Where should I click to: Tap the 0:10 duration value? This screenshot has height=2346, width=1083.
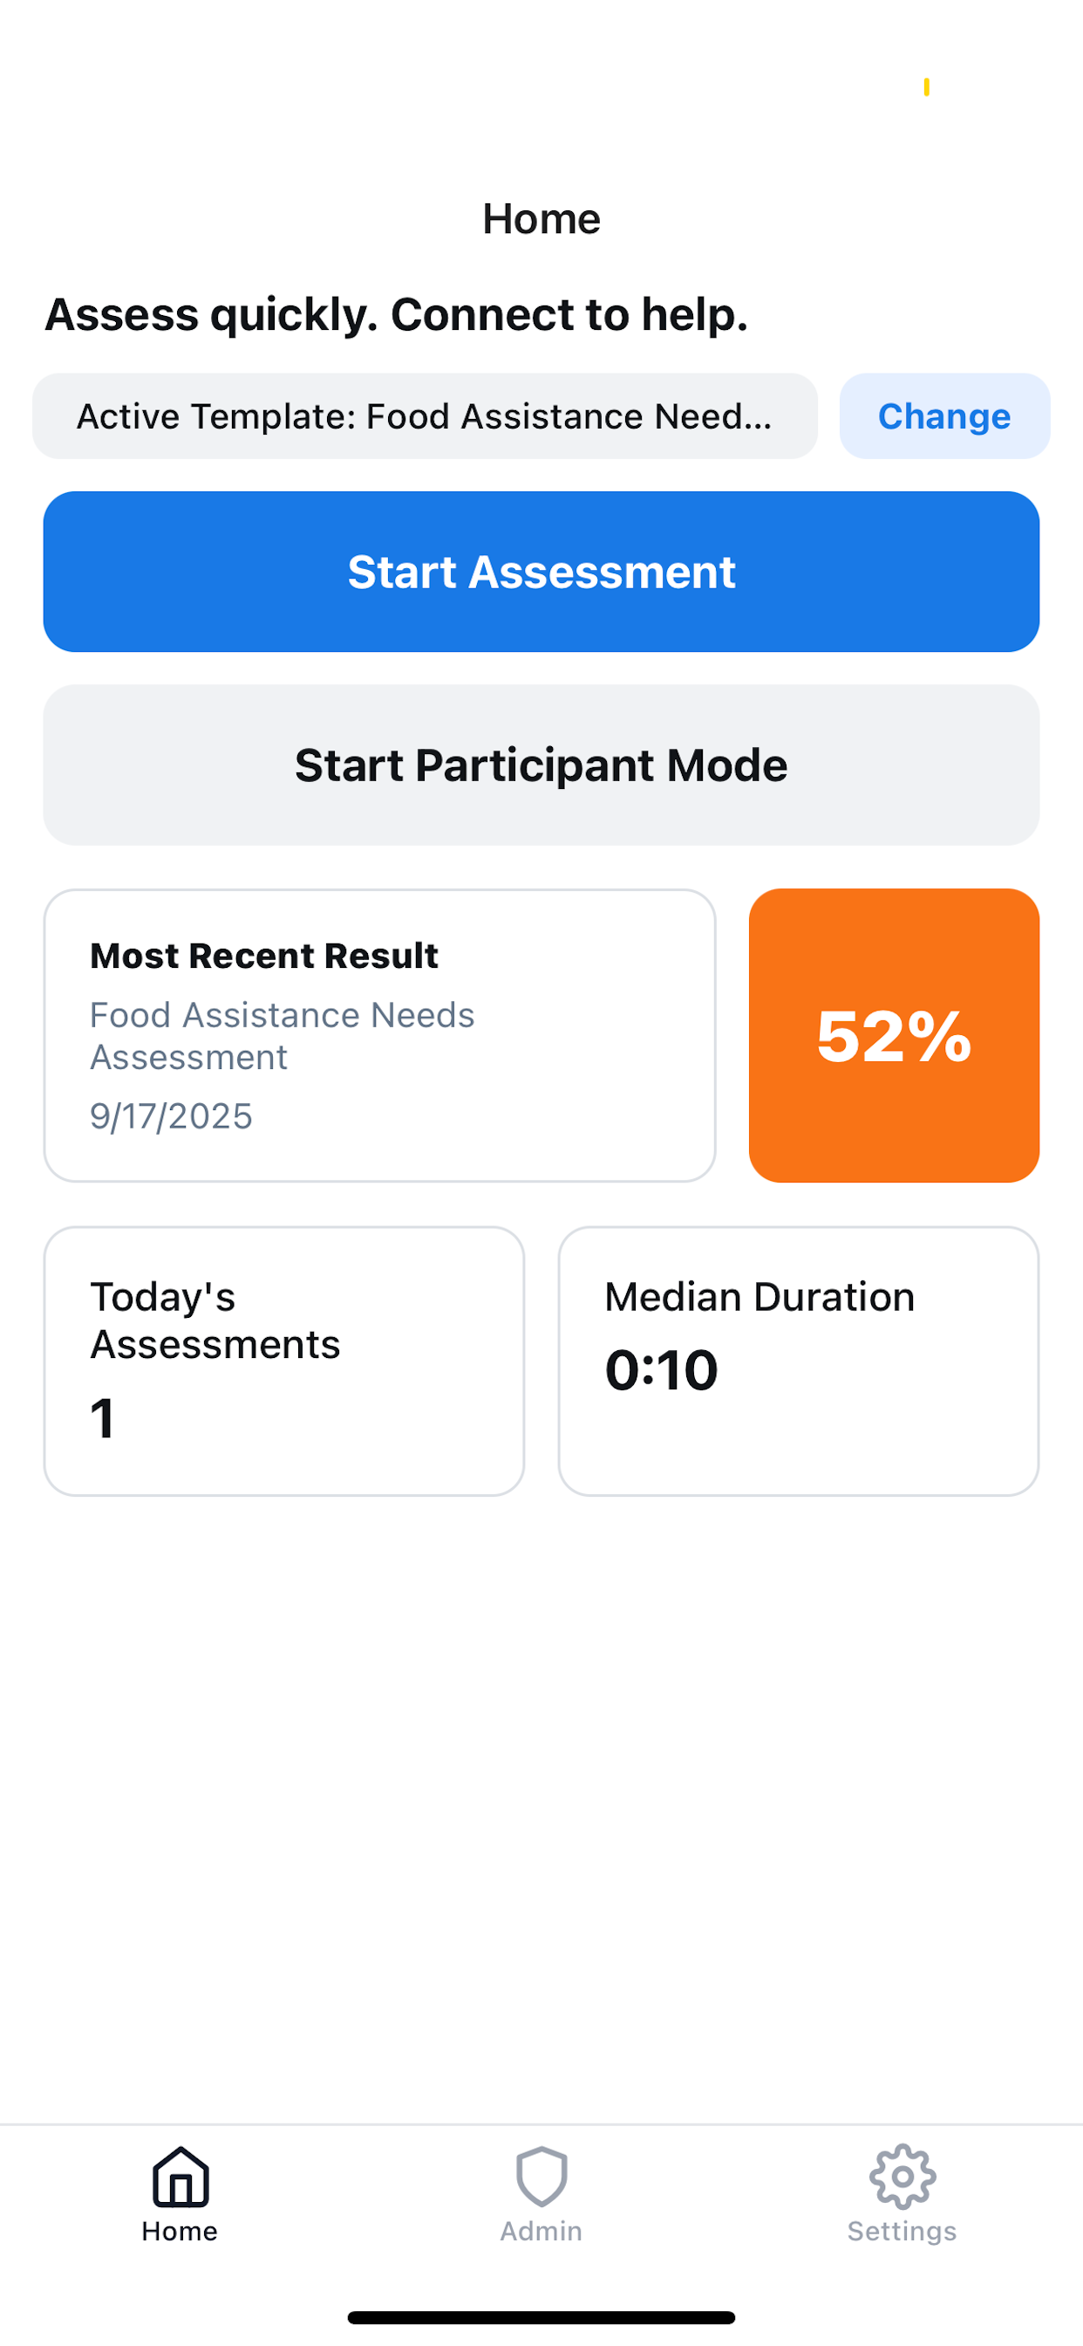[662, 1369]
